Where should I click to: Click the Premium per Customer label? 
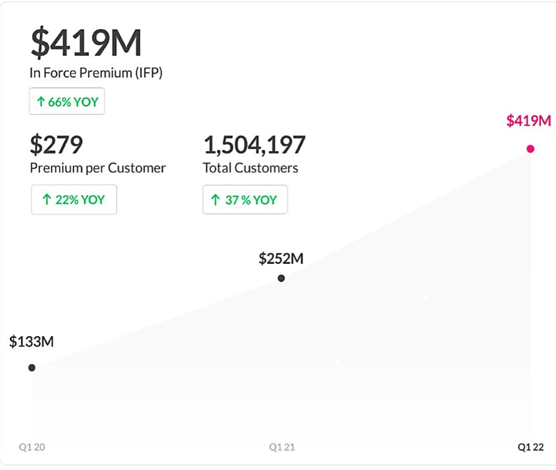coord(97,168)
